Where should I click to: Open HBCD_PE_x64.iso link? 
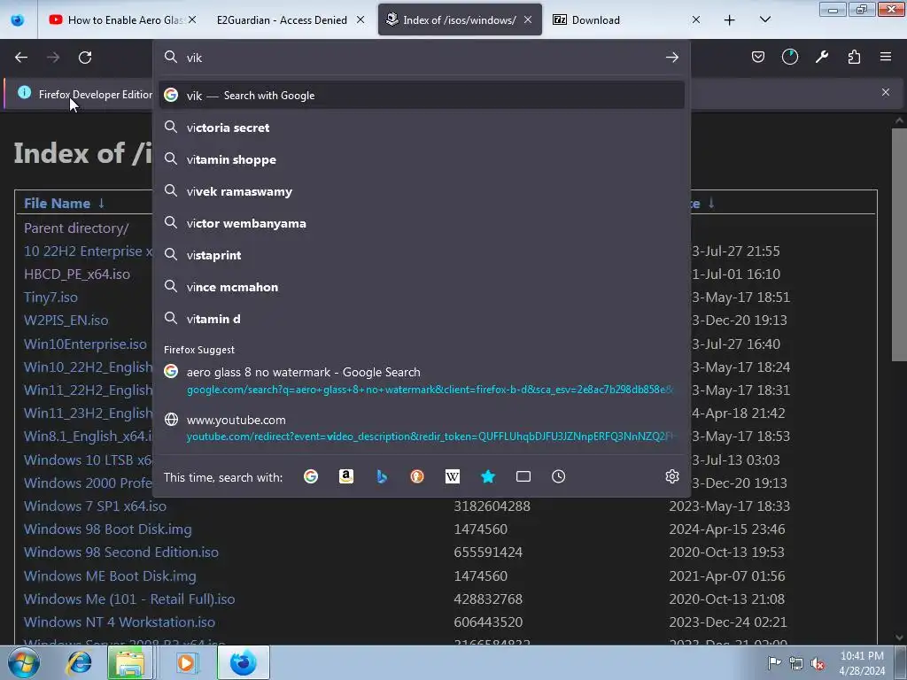[x=77, y=274]
